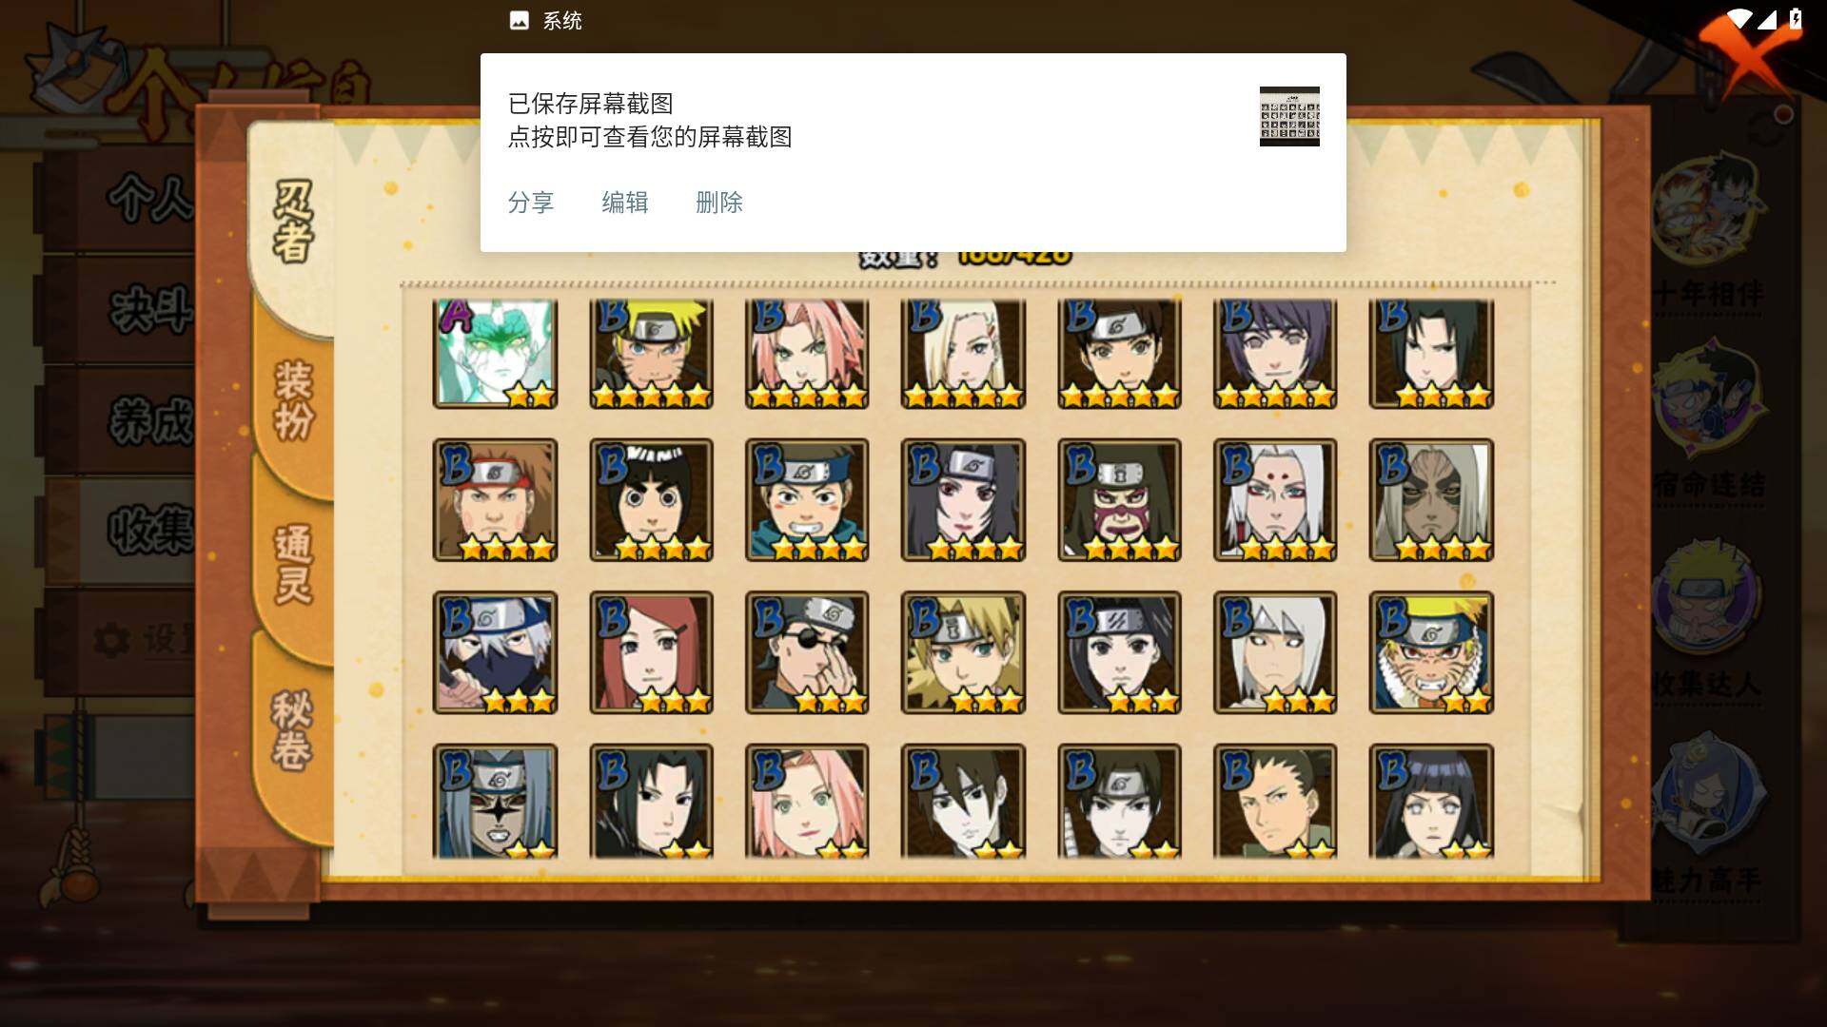Open the 收集 collection menu item
1827x1027 pixels.
pyautogui.click(x=150, y=529)
